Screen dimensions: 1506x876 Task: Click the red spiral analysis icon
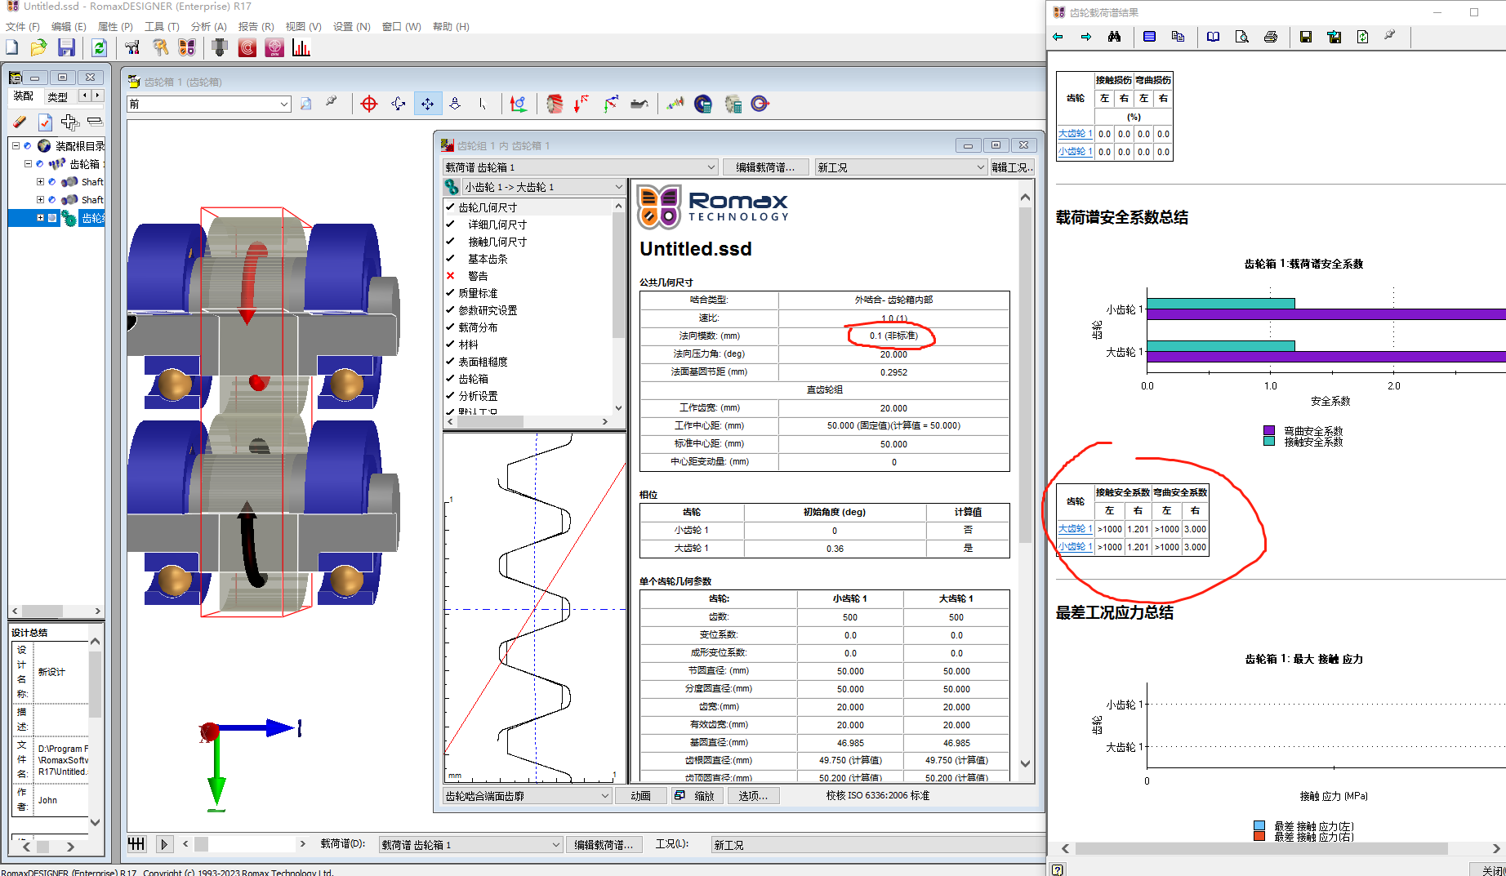(247, 48)
